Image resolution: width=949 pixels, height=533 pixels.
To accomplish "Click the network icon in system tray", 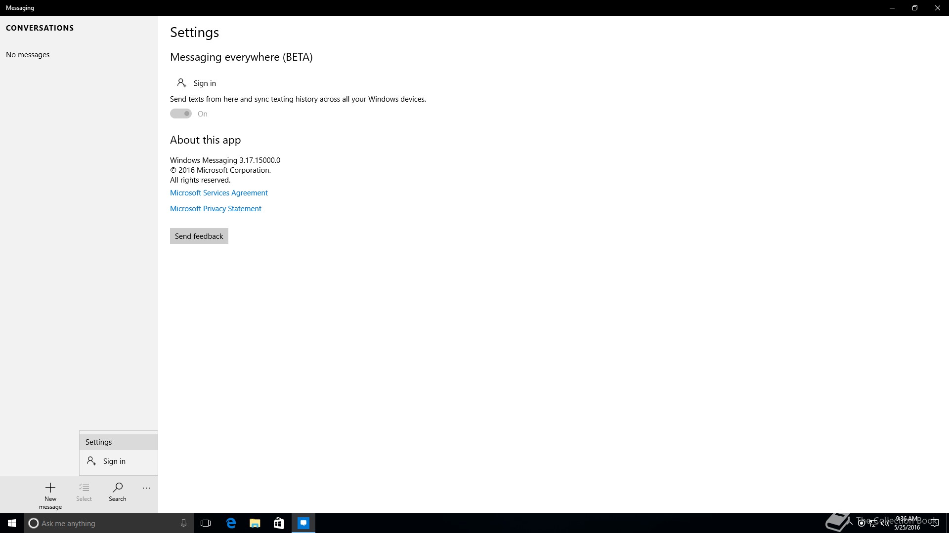I will tap(873, 524).
